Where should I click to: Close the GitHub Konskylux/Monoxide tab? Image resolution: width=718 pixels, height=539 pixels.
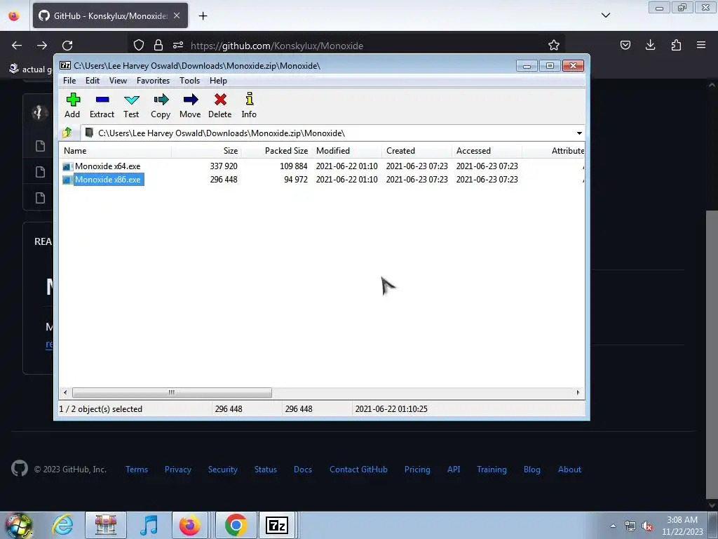177,15
